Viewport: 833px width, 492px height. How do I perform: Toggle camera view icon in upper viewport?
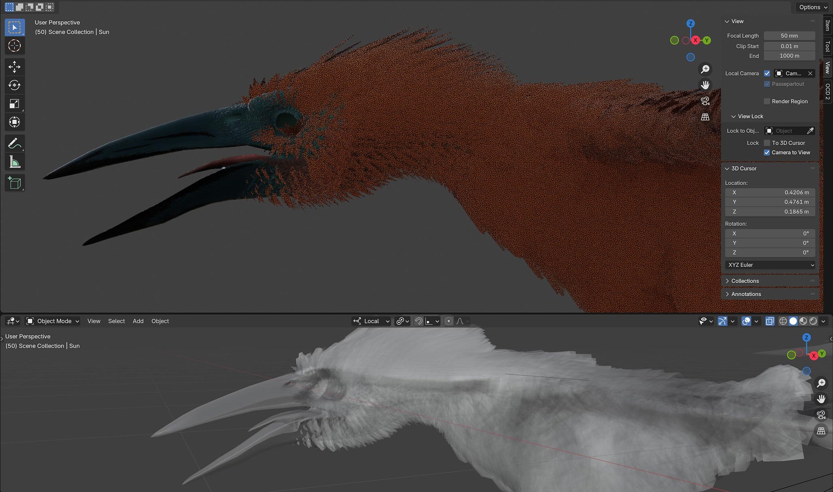pyautogui.click(x=705, y=101)
